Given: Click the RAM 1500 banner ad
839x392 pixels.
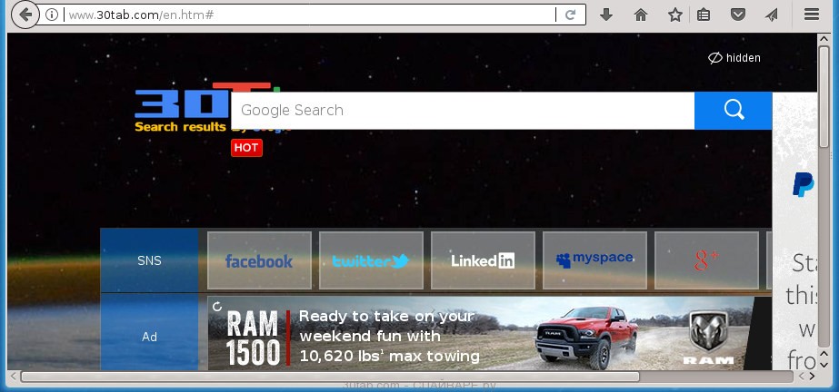Looking at the screenshot, I should (489, 334).
